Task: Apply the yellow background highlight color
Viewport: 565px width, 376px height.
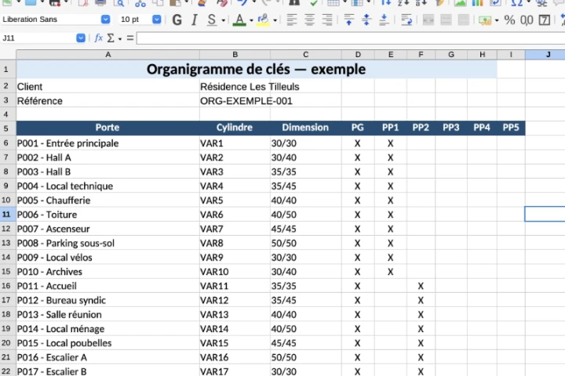Action: pos(264,20)
